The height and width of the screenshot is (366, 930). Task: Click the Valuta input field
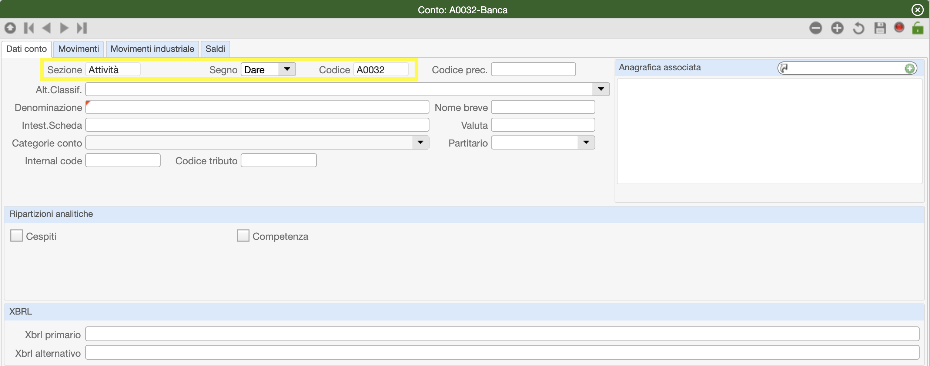click(x=543, y=125)
